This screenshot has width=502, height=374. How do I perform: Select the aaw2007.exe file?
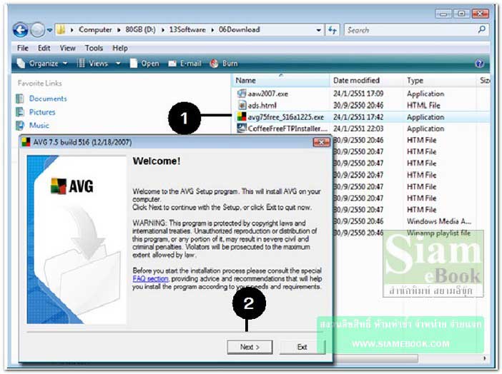click(x=267, y=93)
